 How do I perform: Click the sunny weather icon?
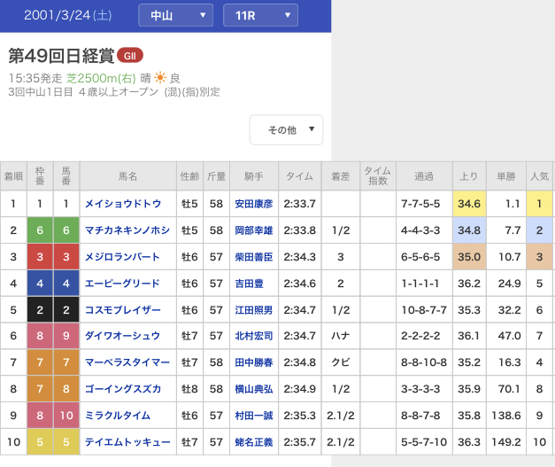click(x=160, y=78)
